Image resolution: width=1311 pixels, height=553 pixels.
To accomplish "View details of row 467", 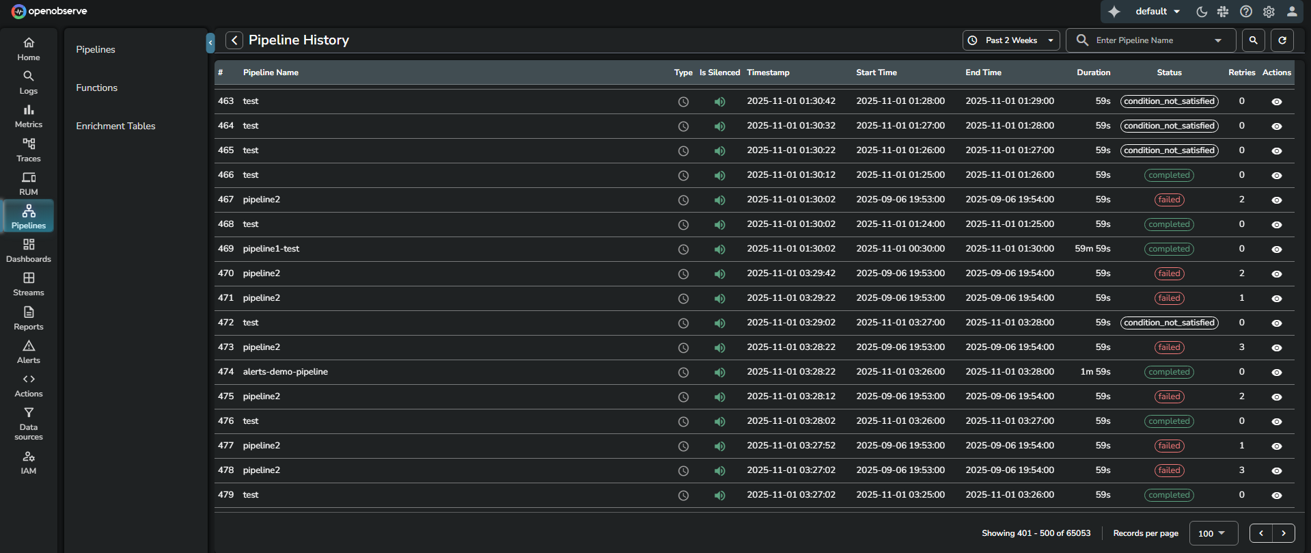I will coord(1276,200).
